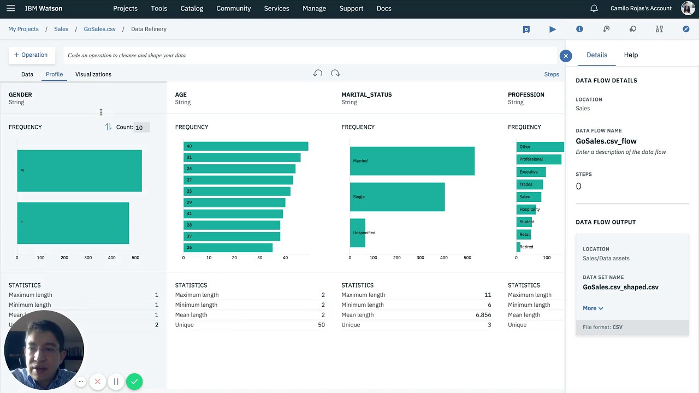
Task: Close the side details panel
Action: (x=566, y=56)
